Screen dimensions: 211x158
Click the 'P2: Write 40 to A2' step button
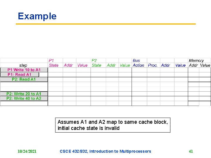(x=24, y=99)
